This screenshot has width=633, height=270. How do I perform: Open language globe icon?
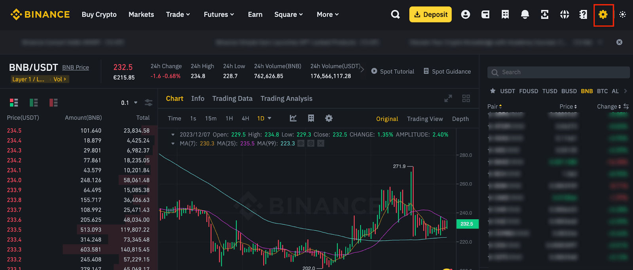pos(565,15)
